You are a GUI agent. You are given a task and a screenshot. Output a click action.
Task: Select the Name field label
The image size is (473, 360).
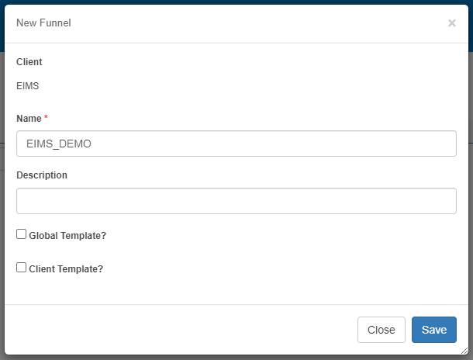(29, 119)
